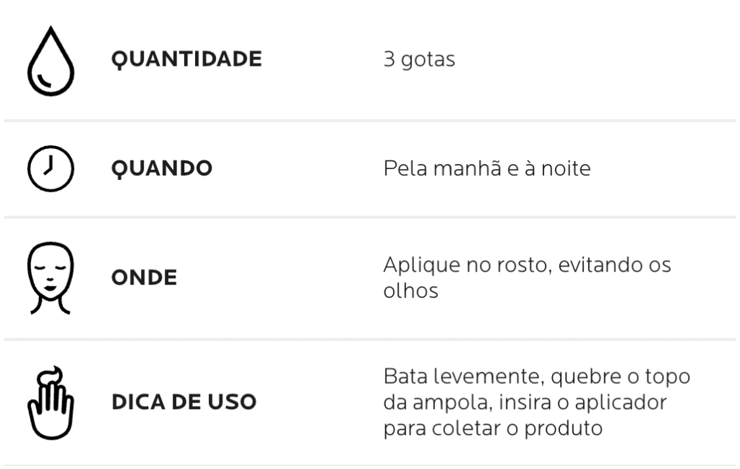This screenshot has height=469, width=740.
Task: Click the divider below DICA DE USO row
Action: (370, 465)
